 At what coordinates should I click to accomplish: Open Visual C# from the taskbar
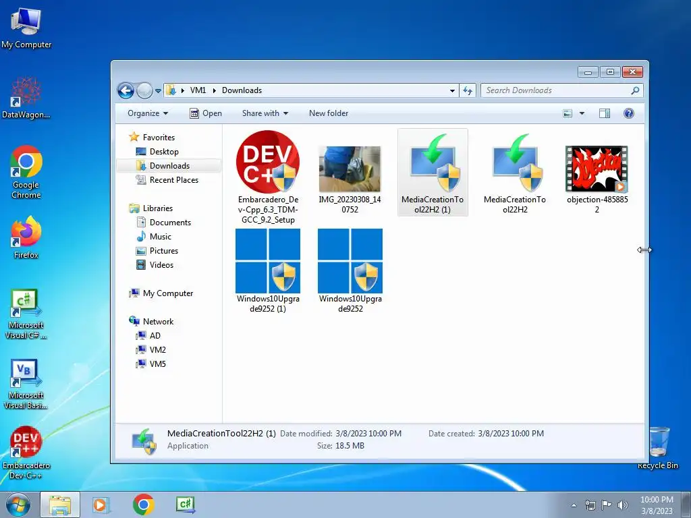[185, 505]
